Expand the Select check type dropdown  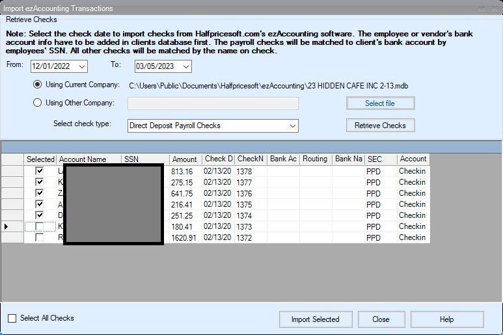click(292, 126)
